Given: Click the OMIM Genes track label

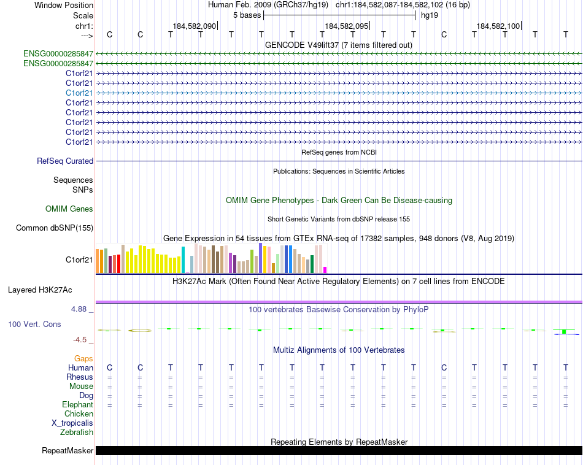Looking at the screenshot, I should pyautogui.click(x=69, y=209).
